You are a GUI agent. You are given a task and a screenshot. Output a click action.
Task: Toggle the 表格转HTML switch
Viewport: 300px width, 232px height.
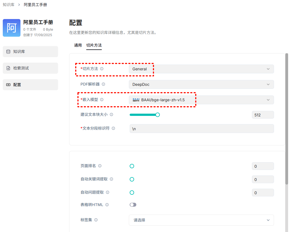tap(133, 205)
